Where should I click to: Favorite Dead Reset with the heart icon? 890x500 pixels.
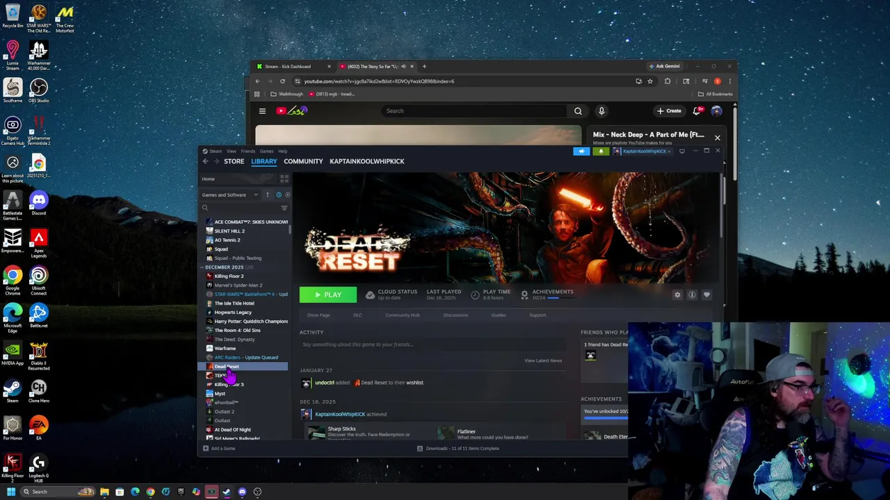click(x=706, y=295)
